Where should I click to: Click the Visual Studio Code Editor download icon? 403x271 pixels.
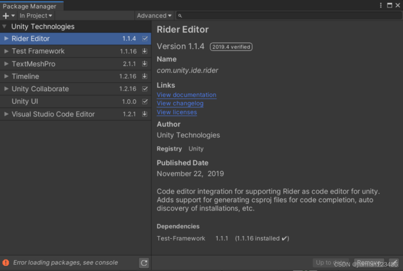145,114
